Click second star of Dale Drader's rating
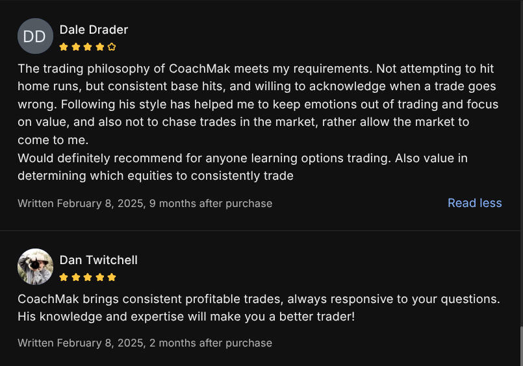The width and height of the screenshot is (523, 366). pos(75,47)
